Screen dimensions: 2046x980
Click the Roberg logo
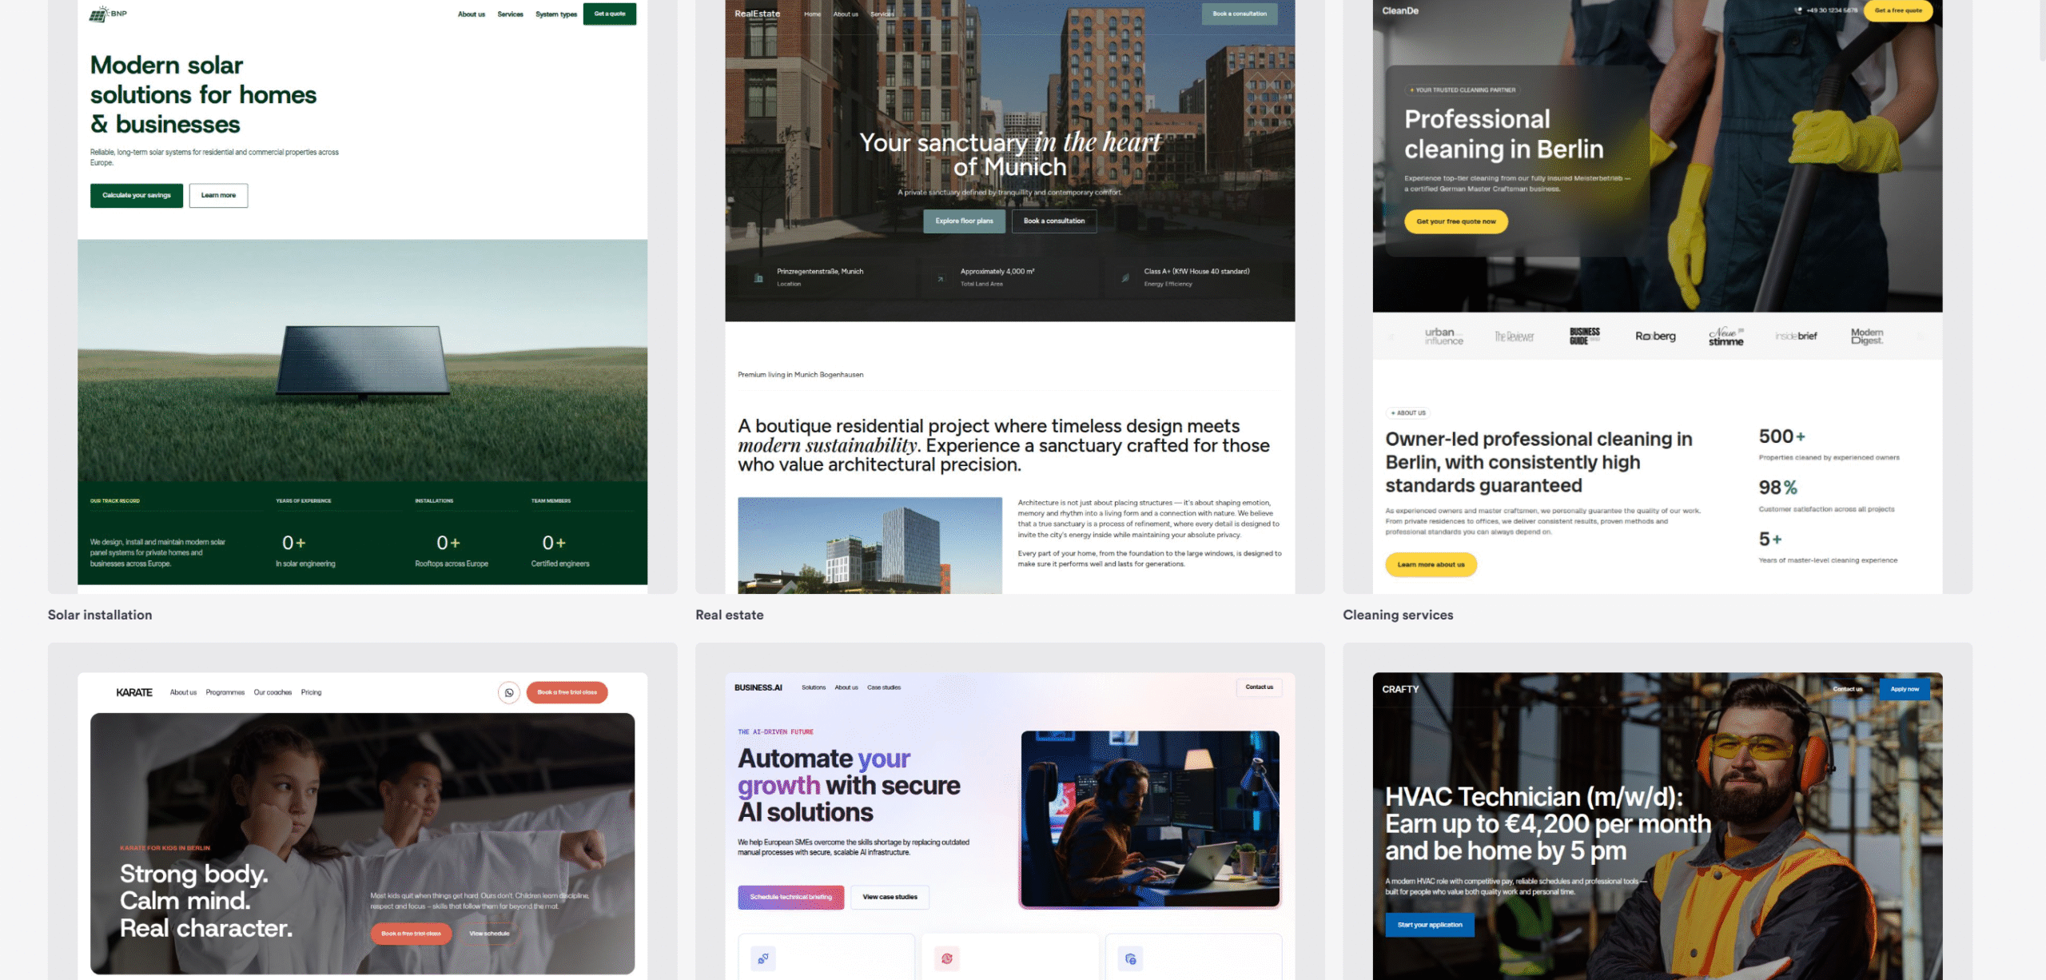click(x=1655, y=337)
